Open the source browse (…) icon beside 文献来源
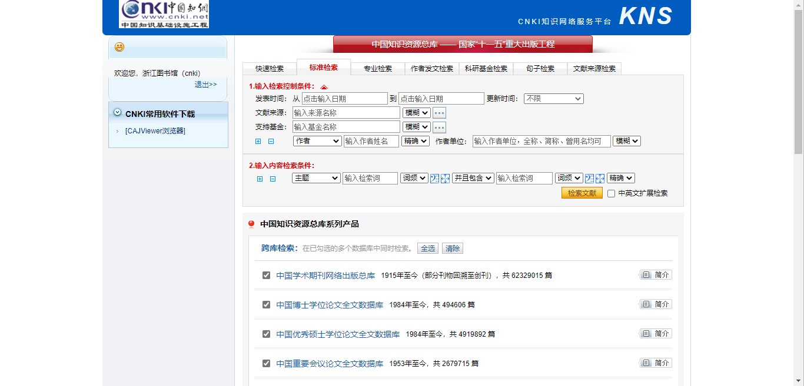This screenshot has height=386, width=804. click(x=440, y=113)
